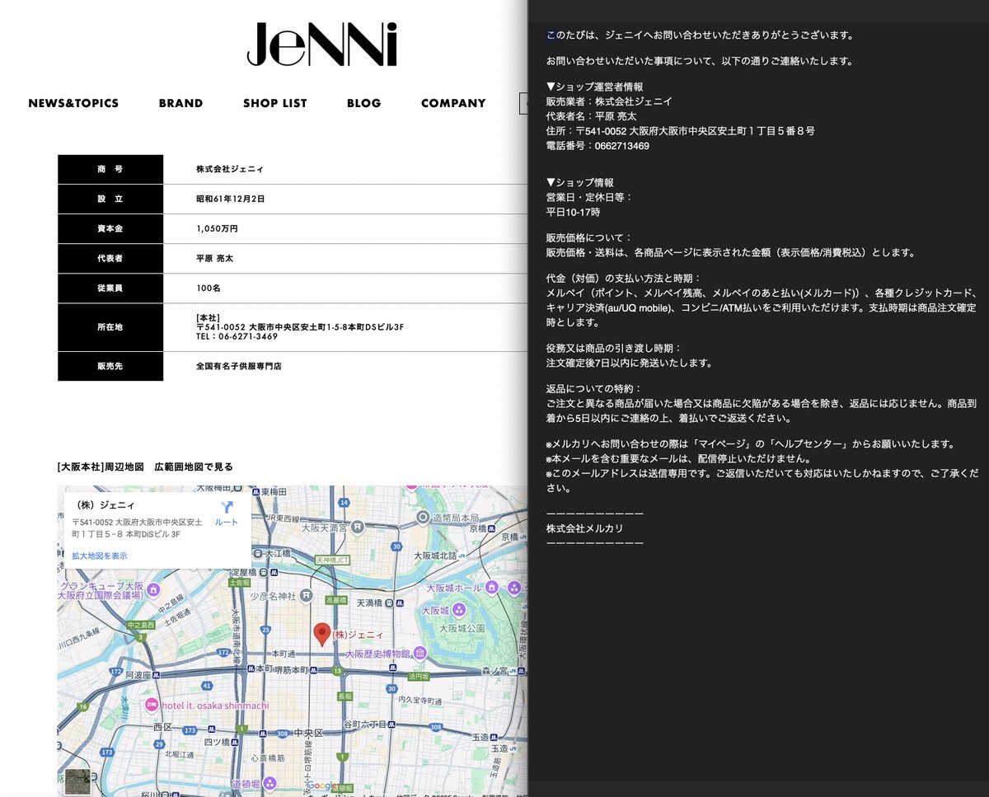The image size is (989, 797).
Task: Click the 従業員 table header cell
Action: coord(110,288)
